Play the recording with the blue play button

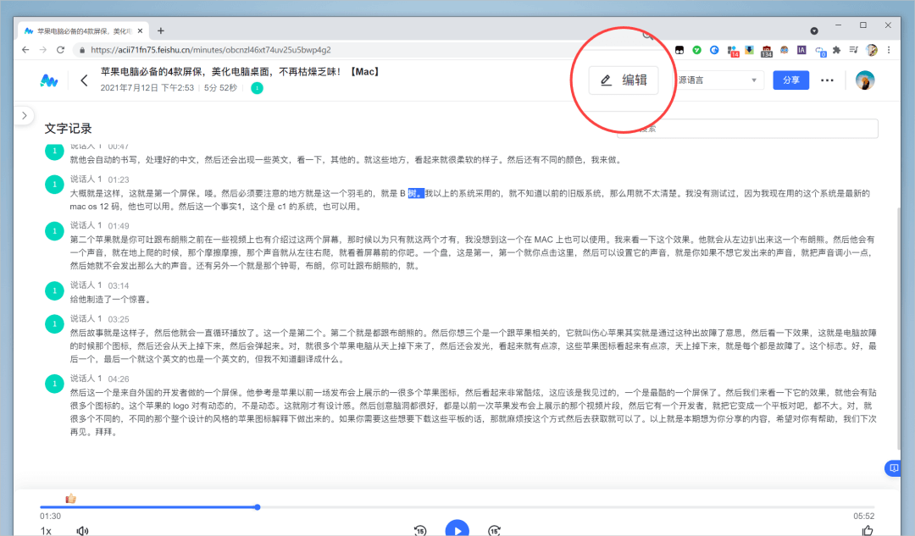click(x=457, y=529)
